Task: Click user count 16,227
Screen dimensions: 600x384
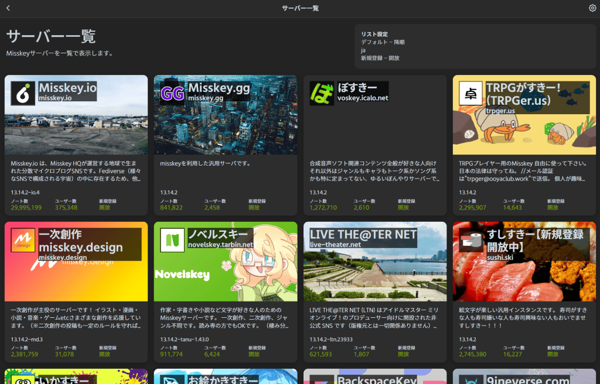Action: click(x=512, y=354)
